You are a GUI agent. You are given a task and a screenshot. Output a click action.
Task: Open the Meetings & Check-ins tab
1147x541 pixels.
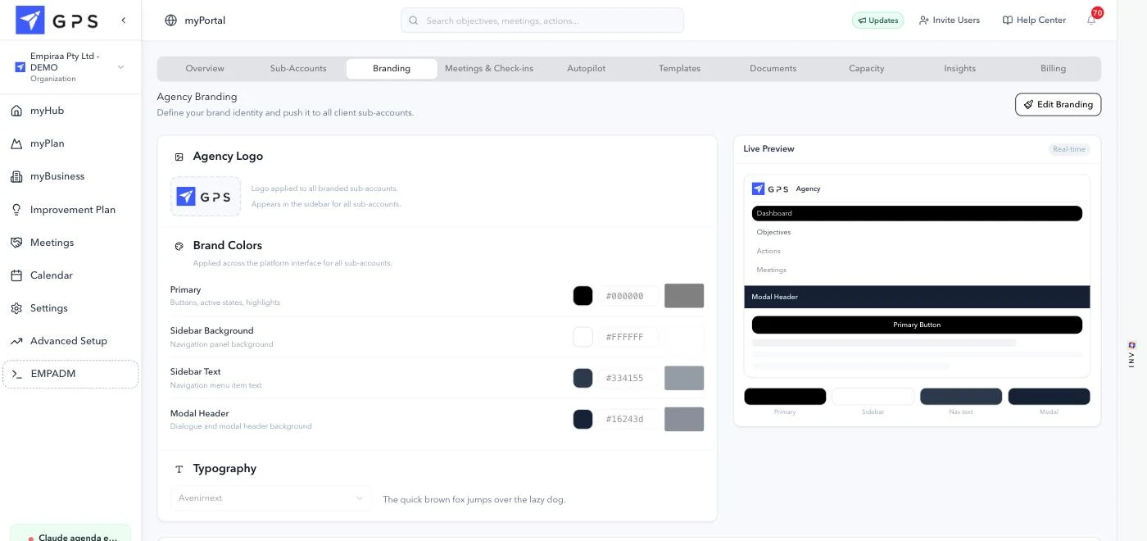[489, 69]
